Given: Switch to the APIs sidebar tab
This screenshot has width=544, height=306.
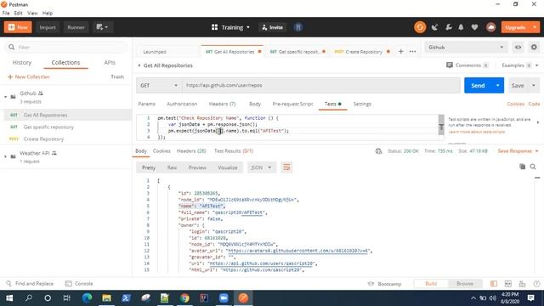Looking at the screenshot, I should [x=110, y=62].
